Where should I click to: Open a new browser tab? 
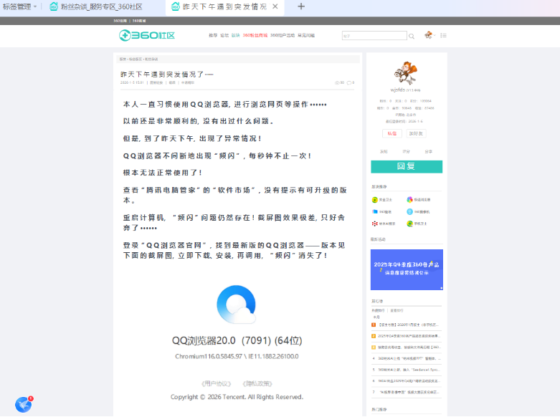point(301,6)
